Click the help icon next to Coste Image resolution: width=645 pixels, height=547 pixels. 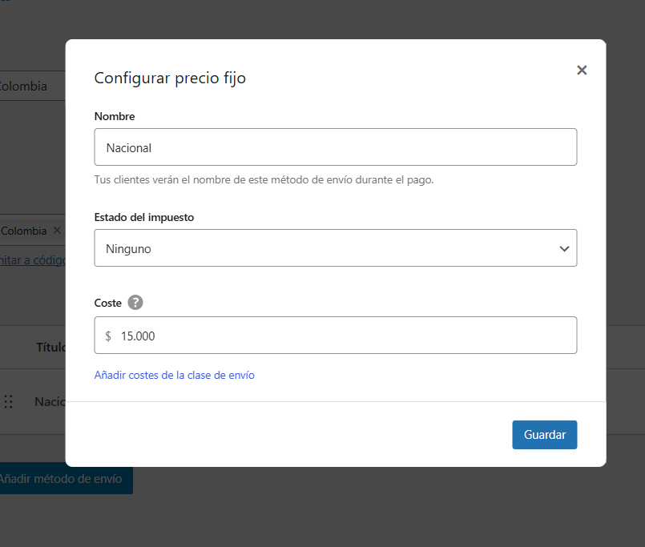(135, 303)
